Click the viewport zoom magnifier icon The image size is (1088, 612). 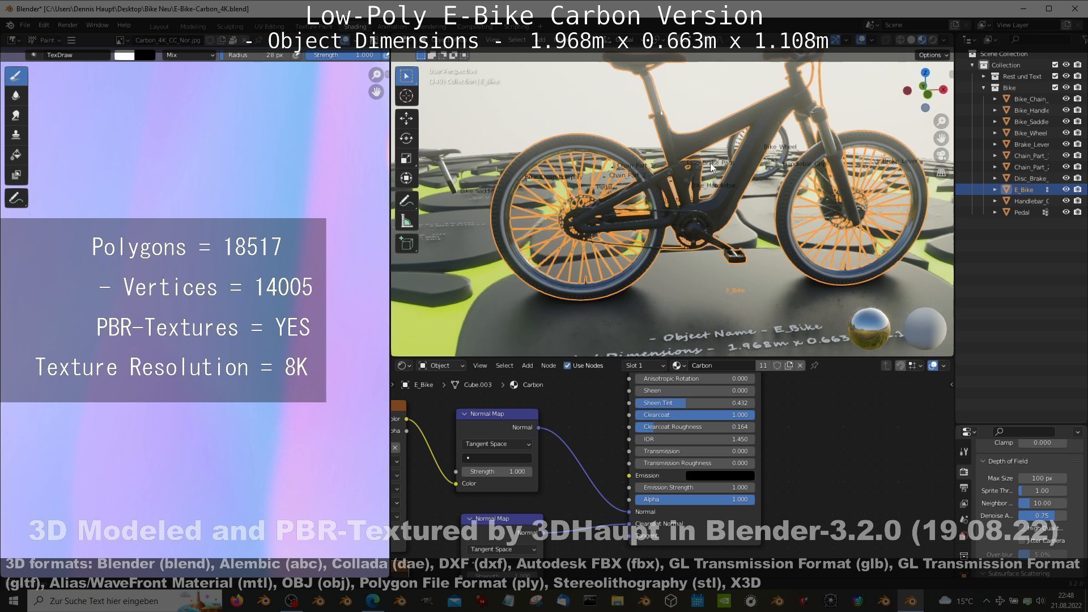pyautogui.click(x=941, y=121)
